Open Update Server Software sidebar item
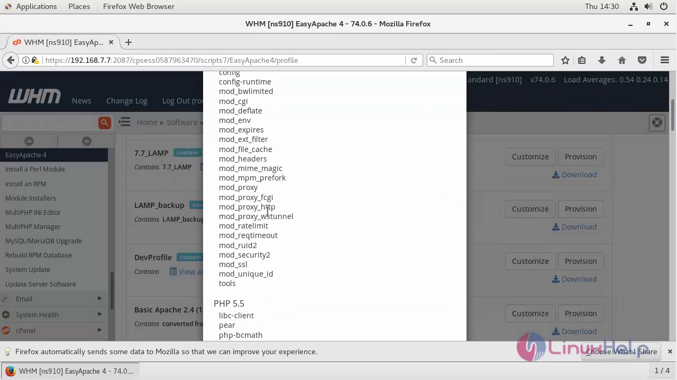 pos(41,284)
